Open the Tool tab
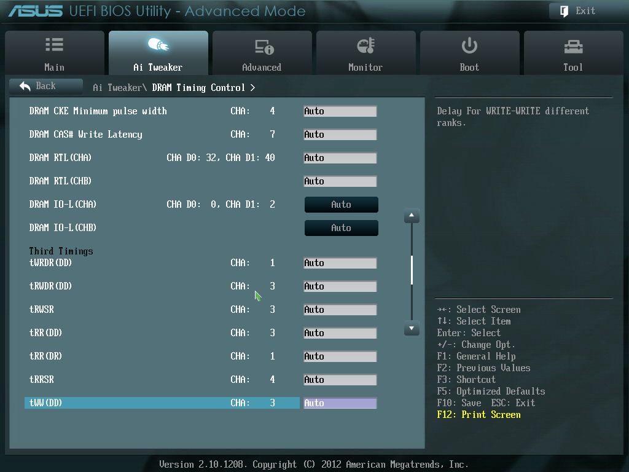 click(574, 53)
